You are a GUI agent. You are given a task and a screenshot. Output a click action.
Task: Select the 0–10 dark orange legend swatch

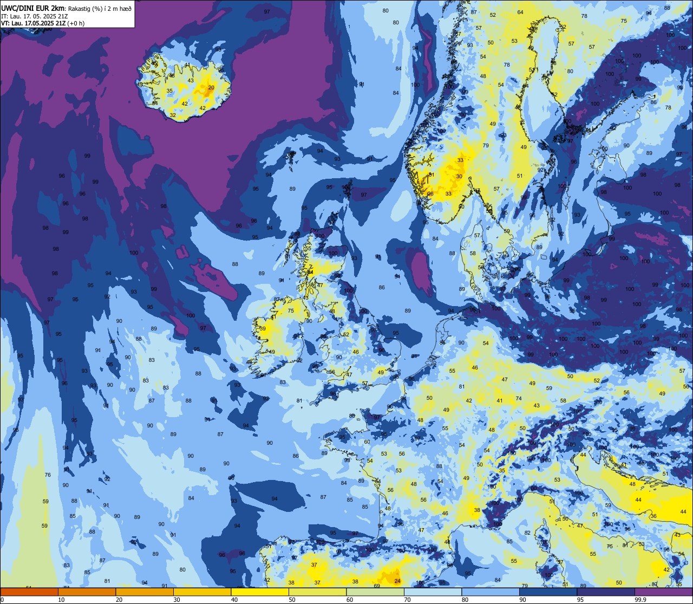point(29,592)
